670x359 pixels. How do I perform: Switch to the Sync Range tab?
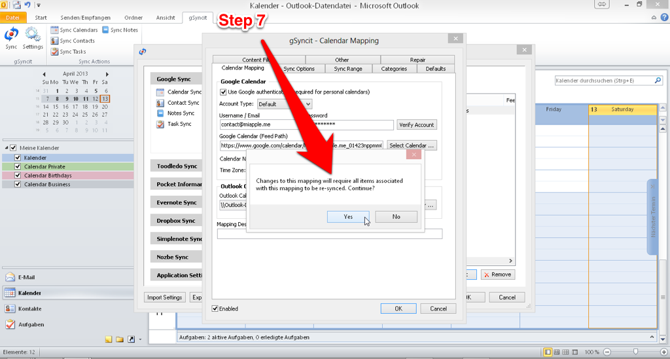tap(347, 69)
